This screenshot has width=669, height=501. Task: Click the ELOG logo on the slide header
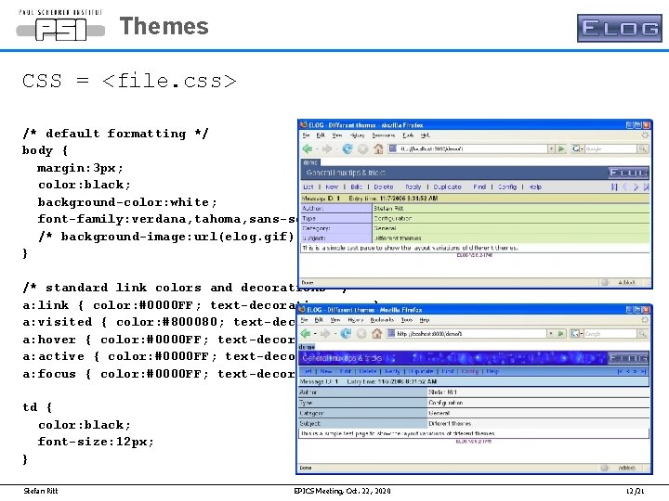click(x=620, y=28)
